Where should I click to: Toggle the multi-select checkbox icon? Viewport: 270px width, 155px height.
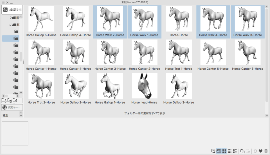pos(213,151)
